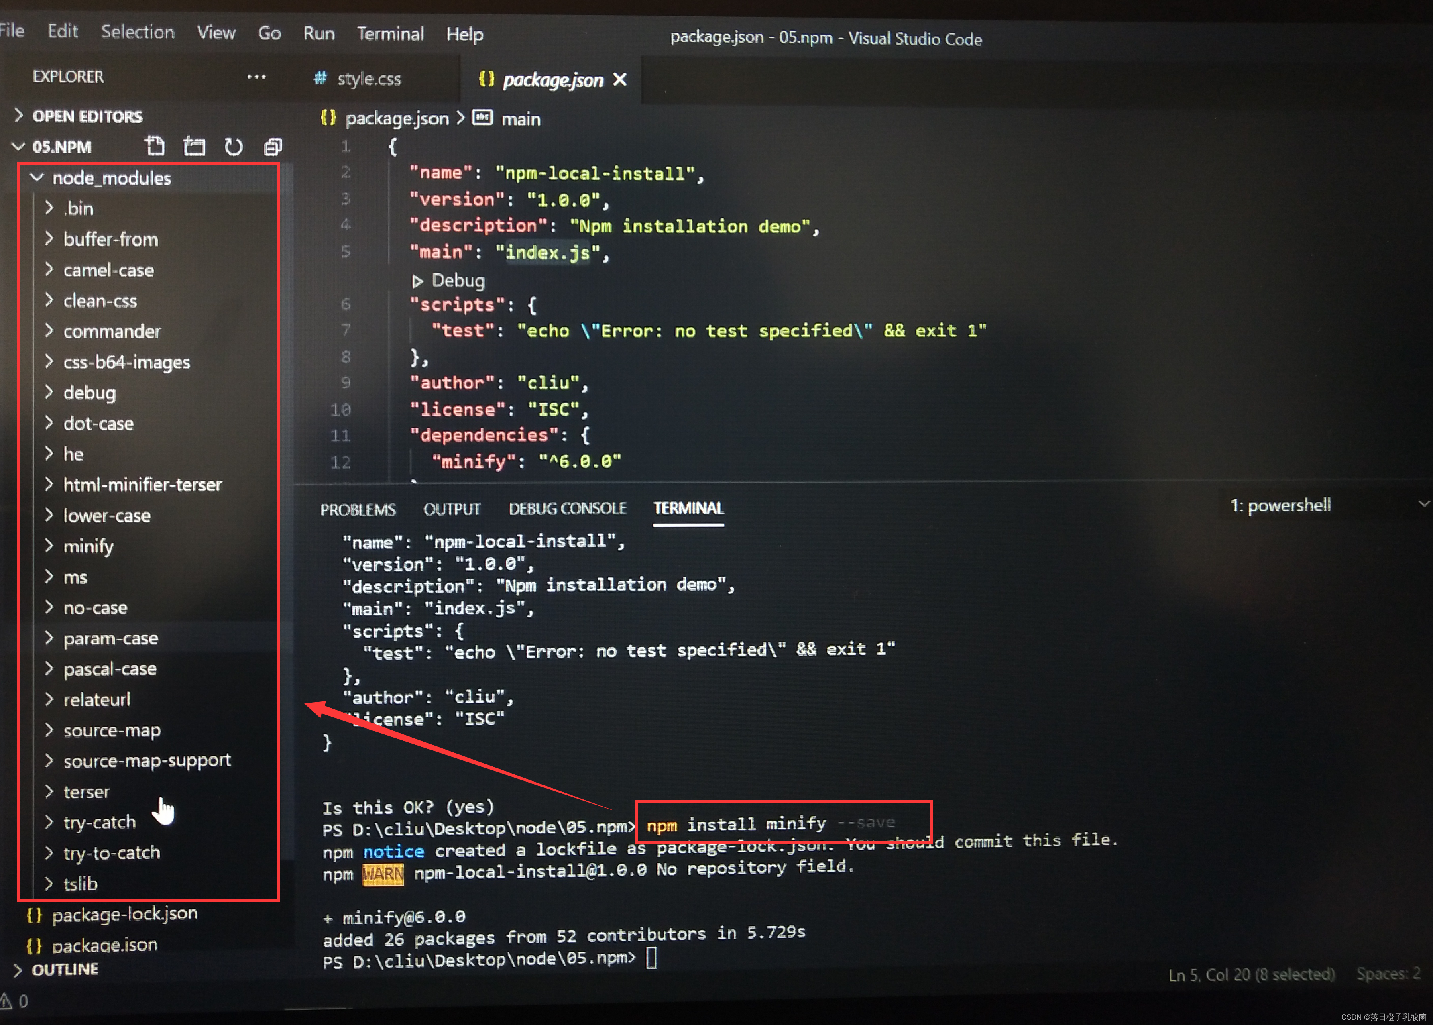Click the New File icon in 05.NPM header
The width and height of the screenshot is (1433, 1025).
(155, 147)
